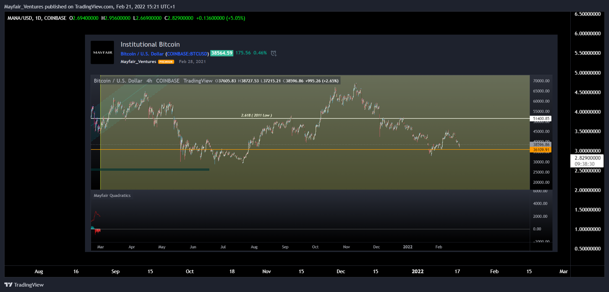This screenshot has width=609, height=292.
Task: Click the 4000.00 indicator axis label
Action: (x=540, y=204)
